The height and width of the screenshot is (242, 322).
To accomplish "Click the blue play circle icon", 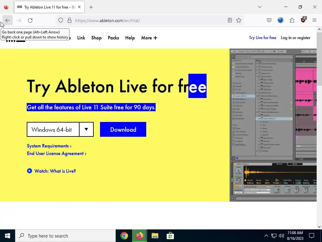I will click(30, 171).
